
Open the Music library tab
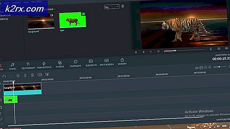(x=12, y=66)
